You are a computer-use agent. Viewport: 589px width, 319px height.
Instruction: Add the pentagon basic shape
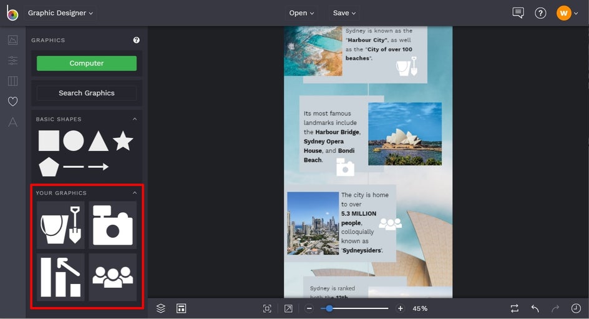[x=49, y=167]
